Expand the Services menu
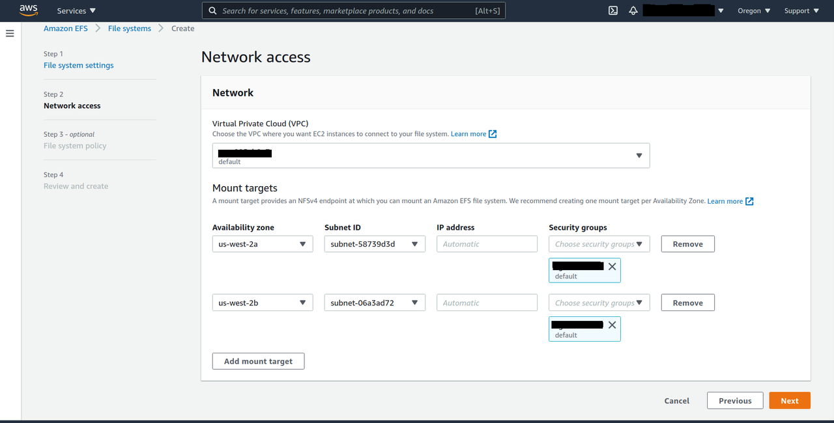 click(76, 10)
